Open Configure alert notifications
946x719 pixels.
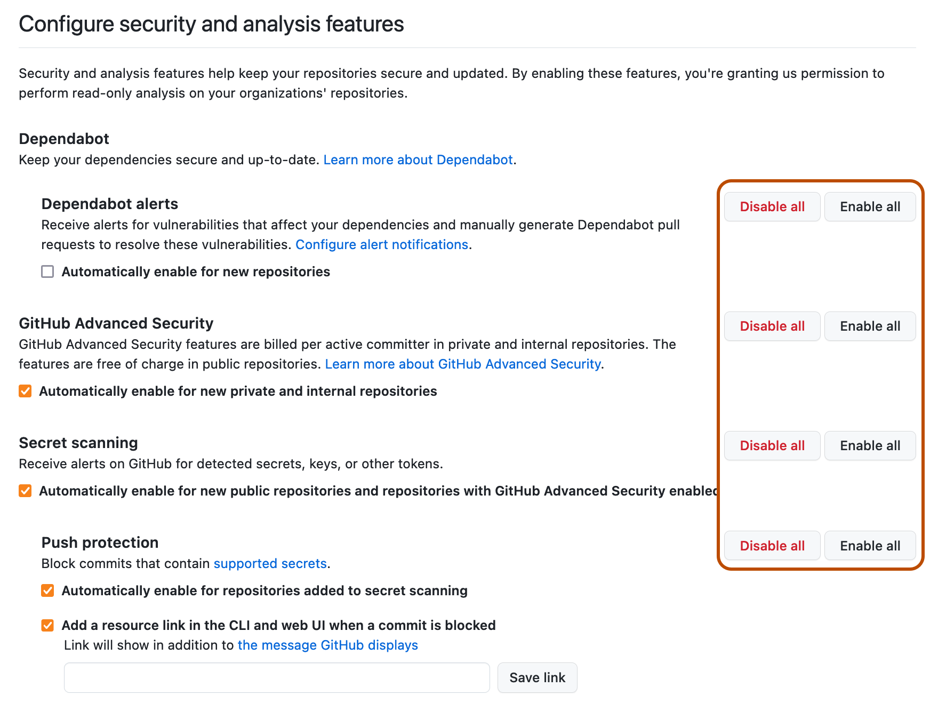pos(382,244)
